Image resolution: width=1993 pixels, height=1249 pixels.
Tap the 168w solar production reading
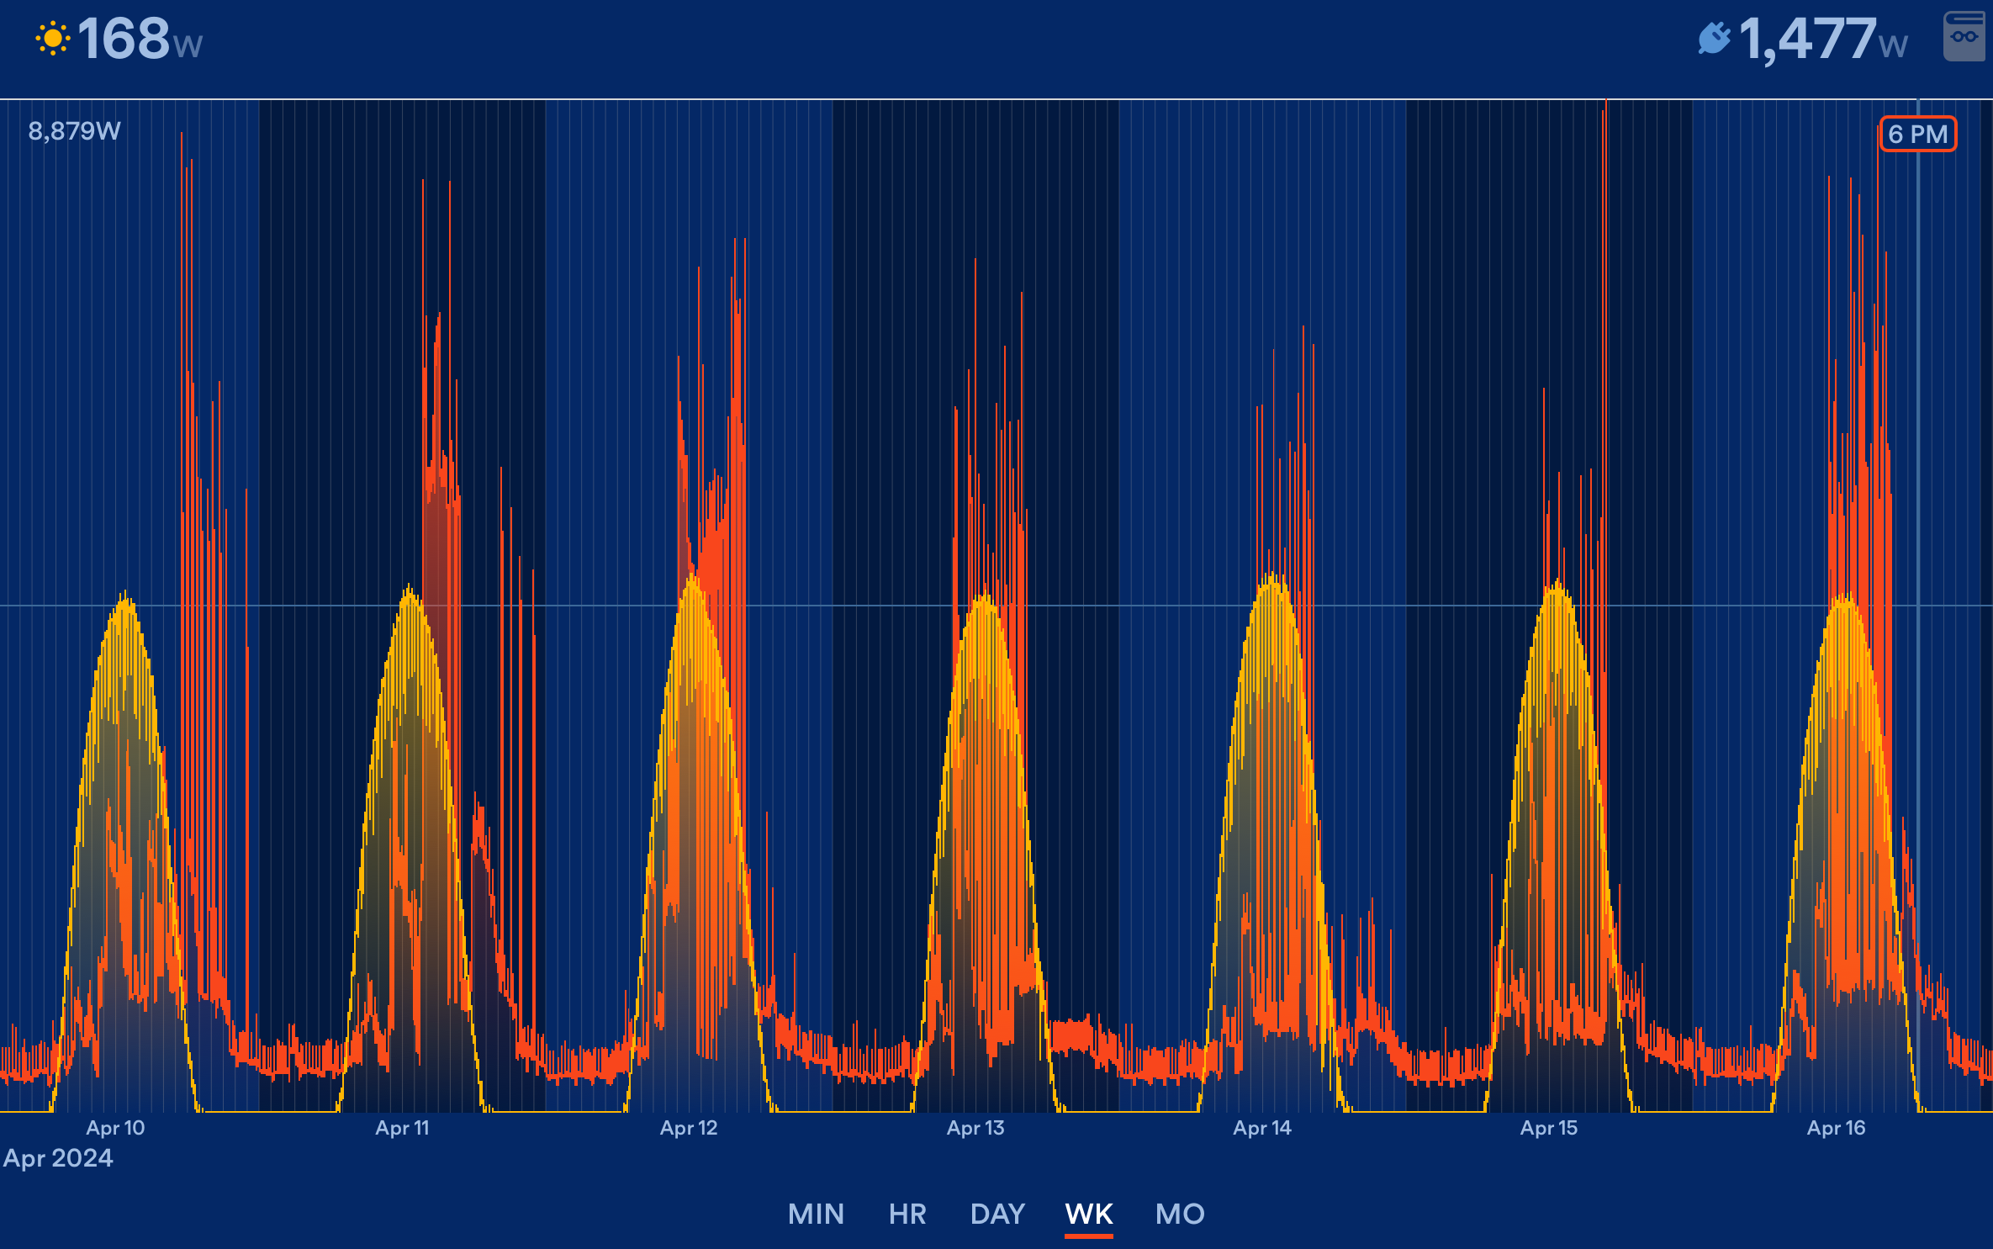[x=140, y=40]
